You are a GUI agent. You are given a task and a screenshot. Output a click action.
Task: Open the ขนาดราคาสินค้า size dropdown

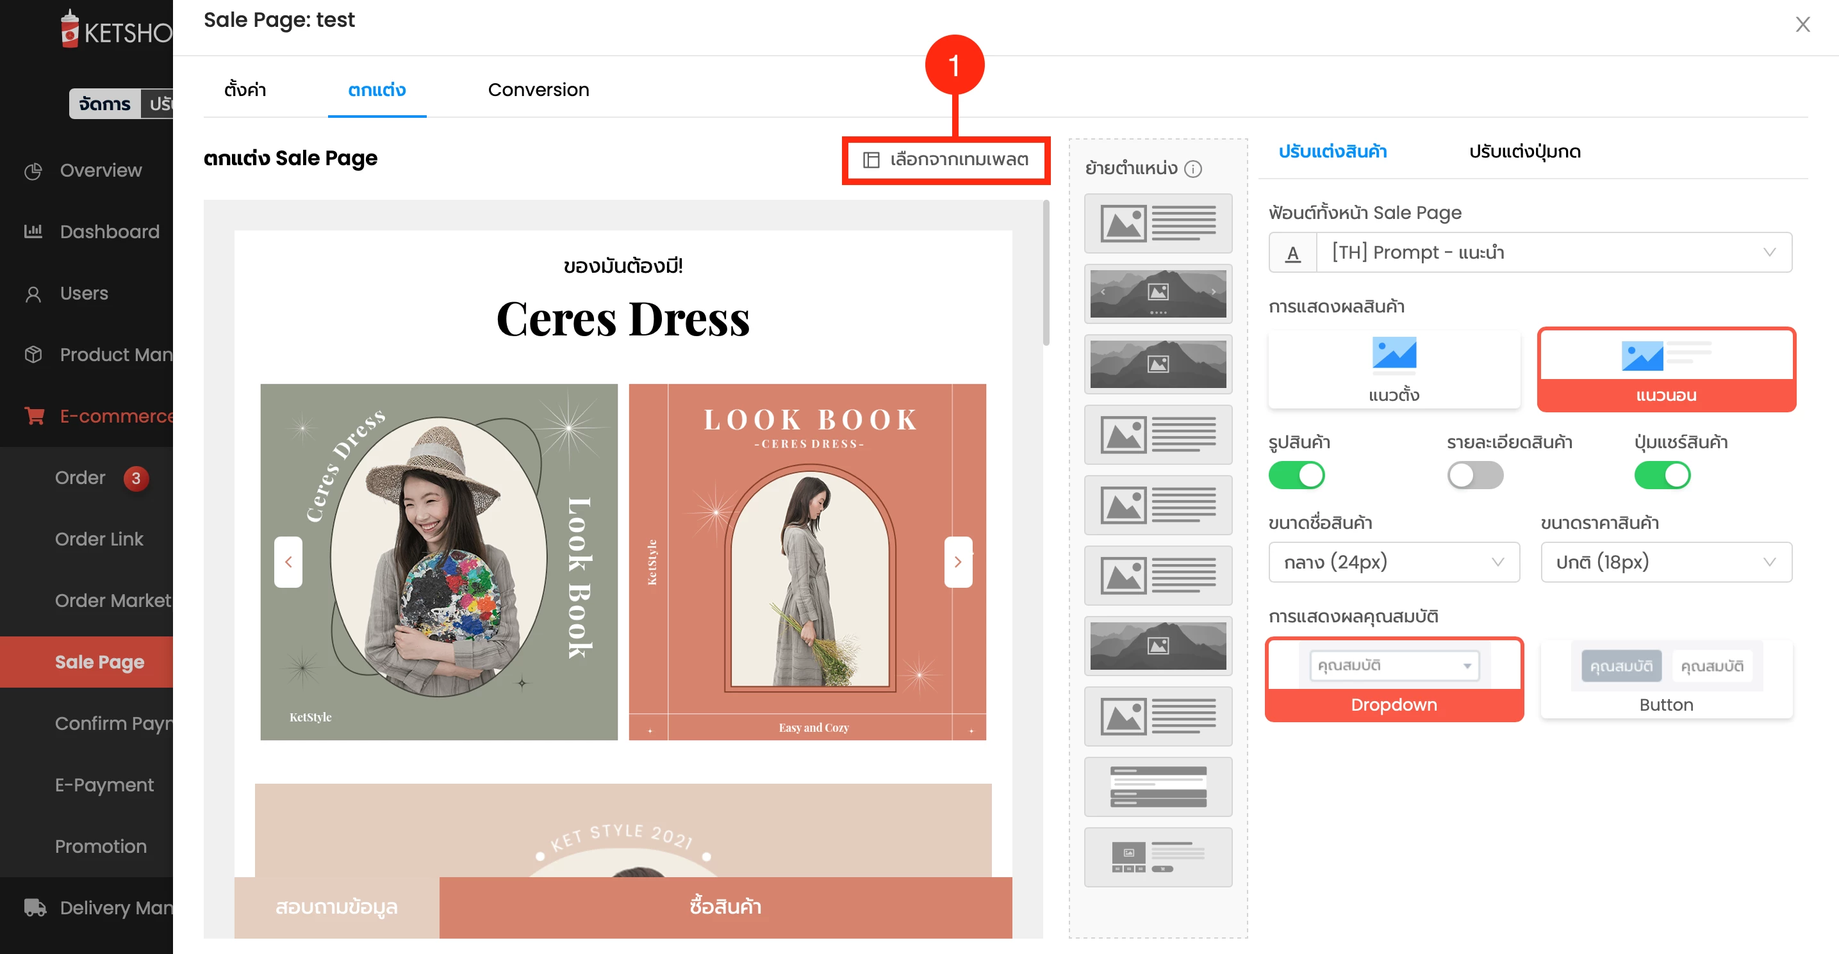(x=1666, y=562)
